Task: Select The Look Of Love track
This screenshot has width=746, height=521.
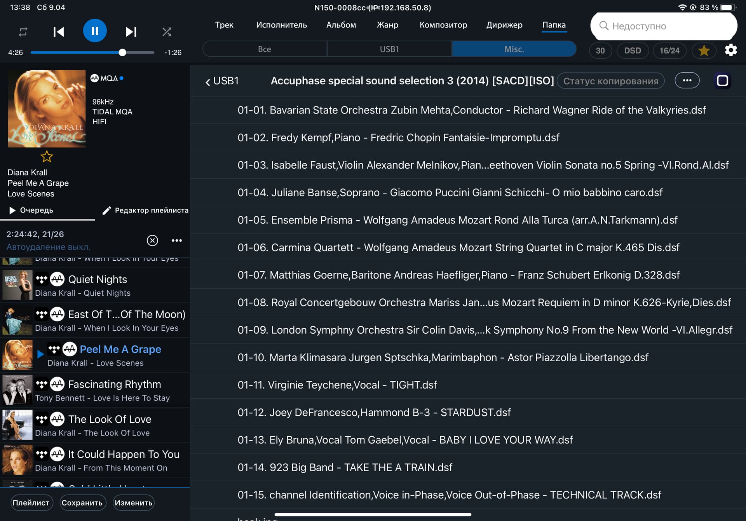Action: 95,425
